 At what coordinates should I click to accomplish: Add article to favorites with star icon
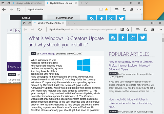pyautogui.click(x=128, y=30)
